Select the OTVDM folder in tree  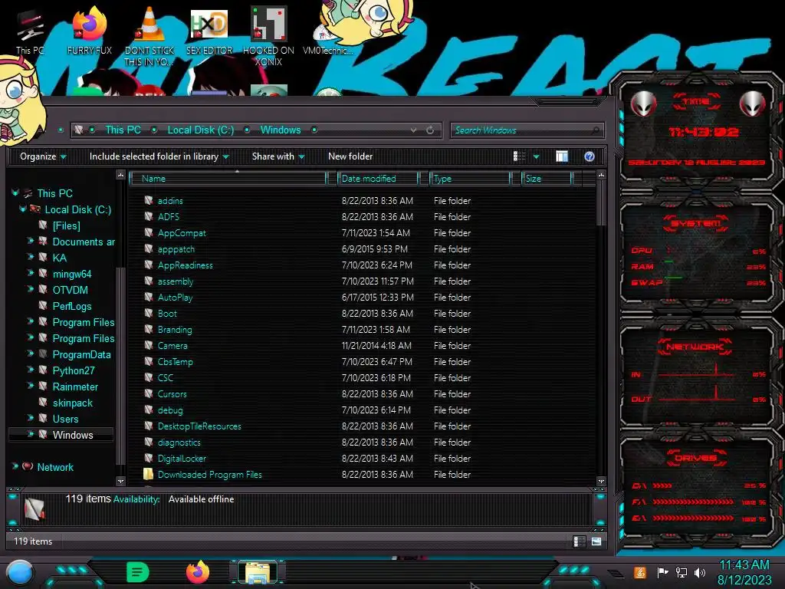(x=70, y=290)
